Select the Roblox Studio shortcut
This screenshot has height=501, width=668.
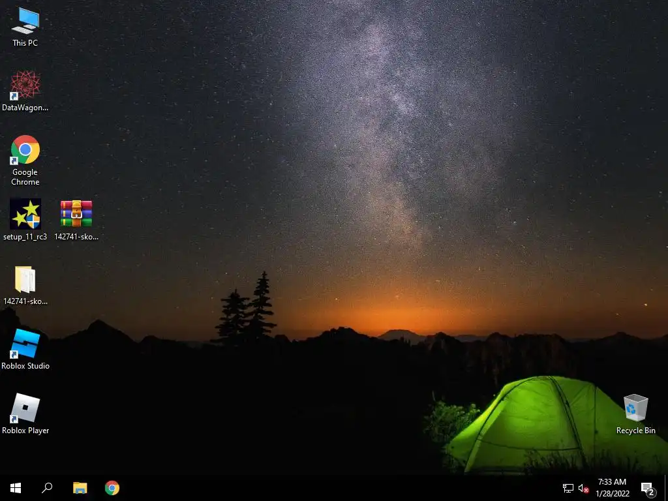[x=25, y=350]
